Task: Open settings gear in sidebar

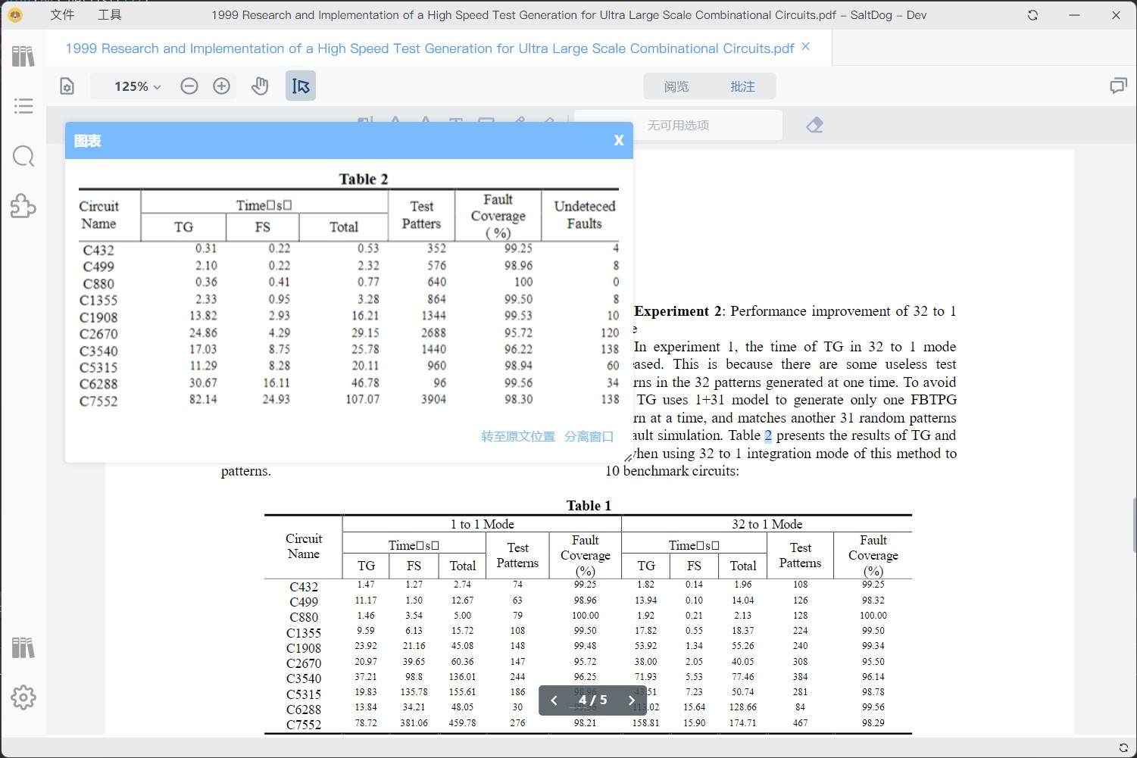Action: coord(23,697)
